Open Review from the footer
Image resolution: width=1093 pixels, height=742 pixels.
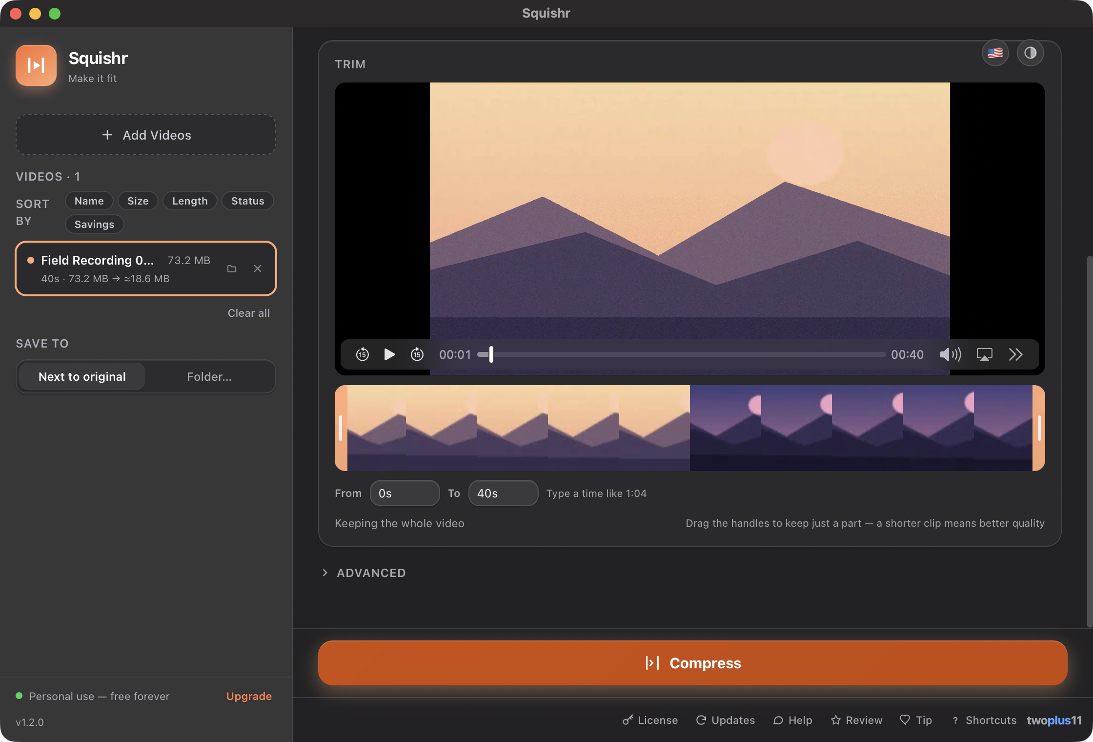coord(856,720)
